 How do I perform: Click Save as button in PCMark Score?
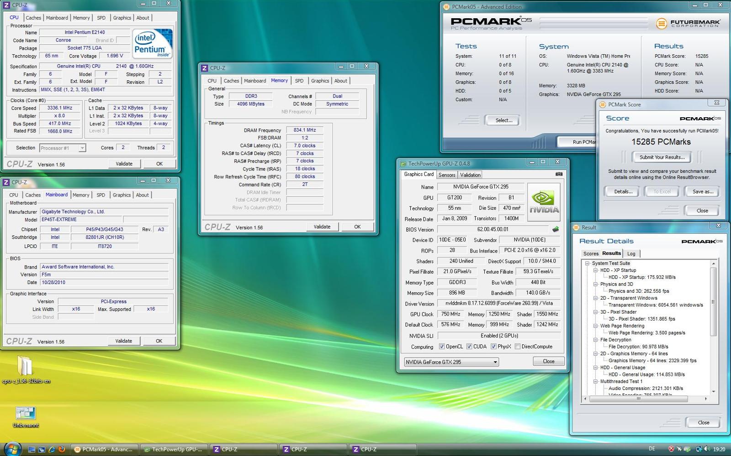click(703, 192)
